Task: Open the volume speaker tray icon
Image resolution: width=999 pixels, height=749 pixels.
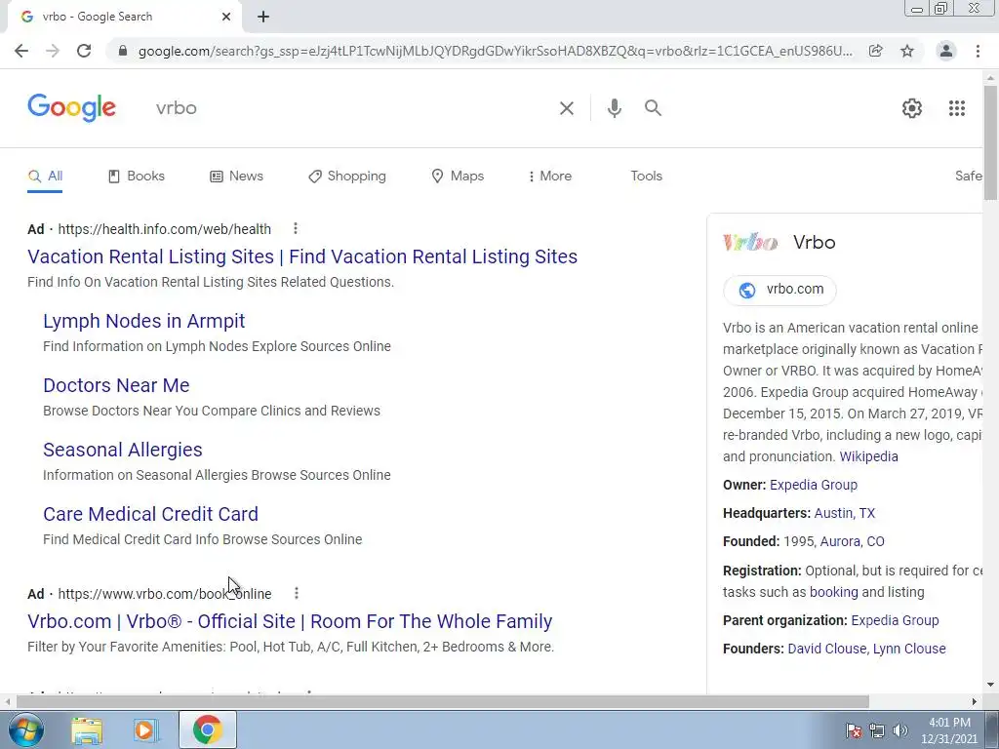Action: click(x=899, y=730)
